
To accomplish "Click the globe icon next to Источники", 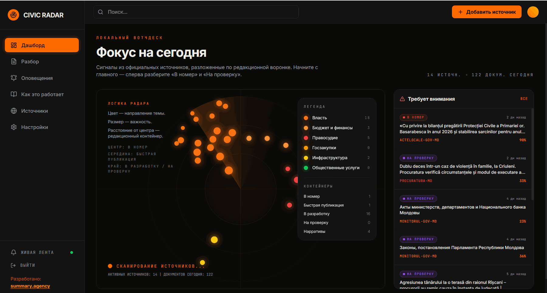I will click(x=14, y=111).
